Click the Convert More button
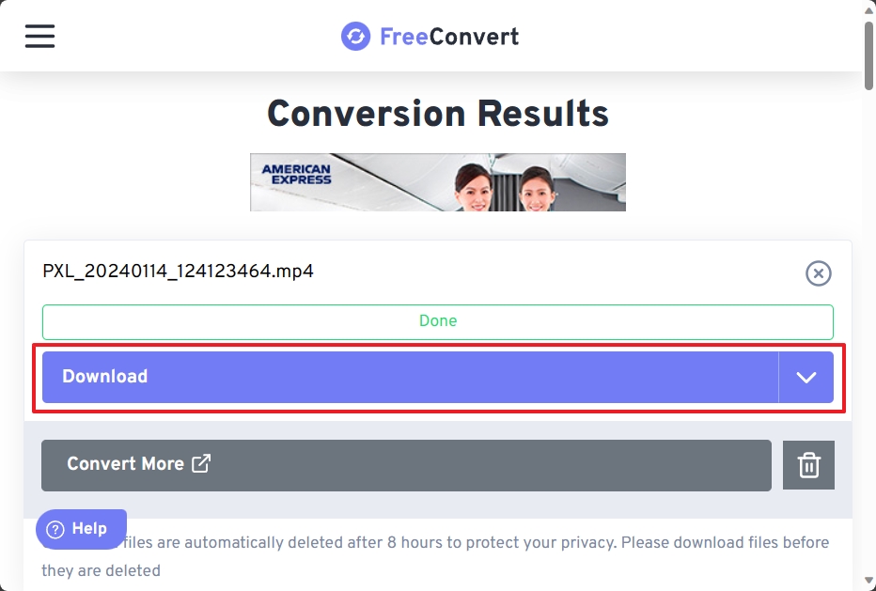 pyautogui.click(x=125, y=464)
